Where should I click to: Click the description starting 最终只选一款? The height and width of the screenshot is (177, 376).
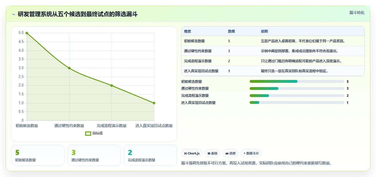click(294, 71)
